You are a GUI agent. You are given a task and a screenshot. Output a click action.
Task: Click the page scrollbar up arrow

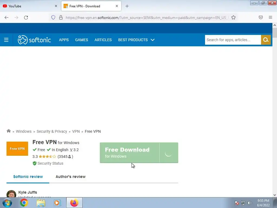(x=275, y=25)
